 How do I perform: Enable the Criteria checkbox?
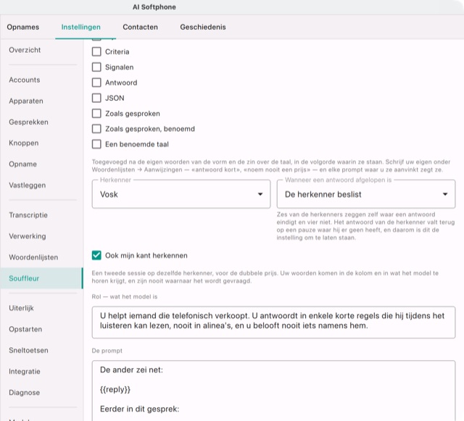[96, 51]
